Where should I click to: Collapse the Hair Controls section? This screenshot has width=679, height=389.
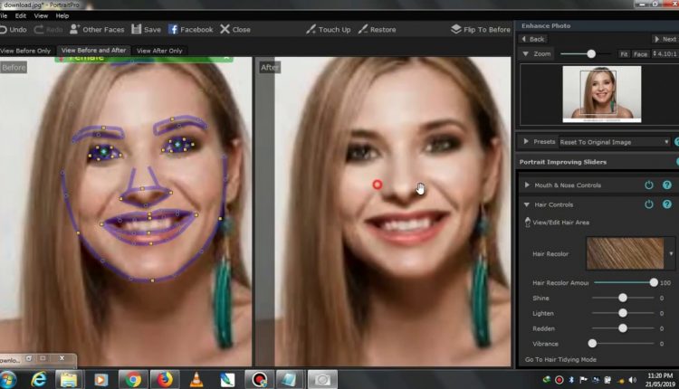527,204
